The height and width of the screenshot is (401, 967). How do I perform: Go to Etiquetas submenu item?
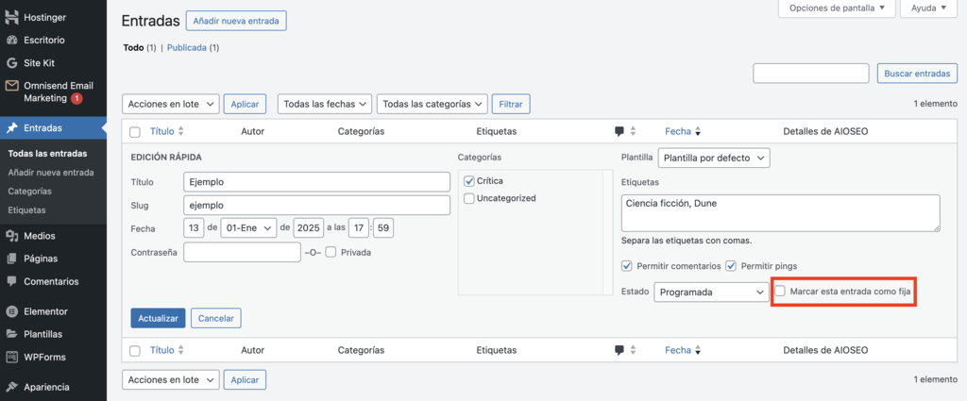[26, 210]
